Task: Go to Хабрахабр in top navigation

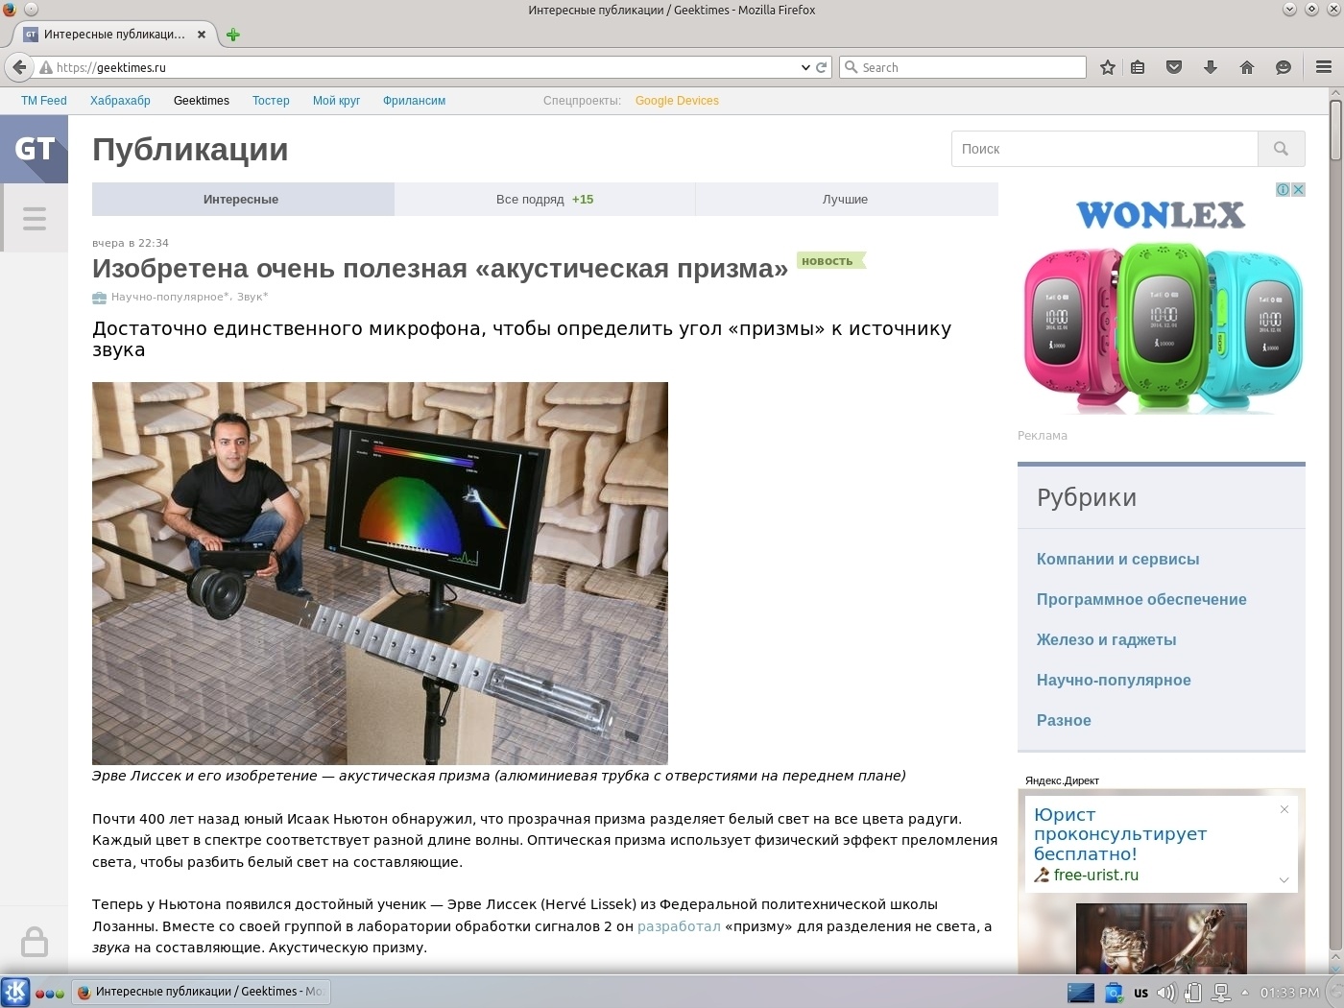Action: click(x=120, y=101)
